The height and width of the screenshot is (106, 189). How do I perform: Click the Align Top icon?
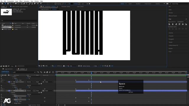(x=180, y=24)
